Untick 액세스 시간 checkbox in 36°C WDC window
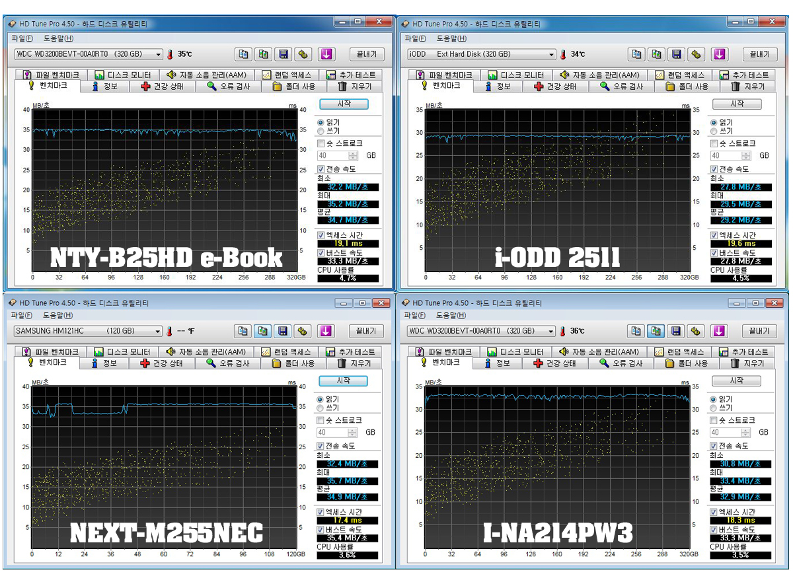Image resolution: width=793 pixels, height=584 pixels. pos(714,512)
